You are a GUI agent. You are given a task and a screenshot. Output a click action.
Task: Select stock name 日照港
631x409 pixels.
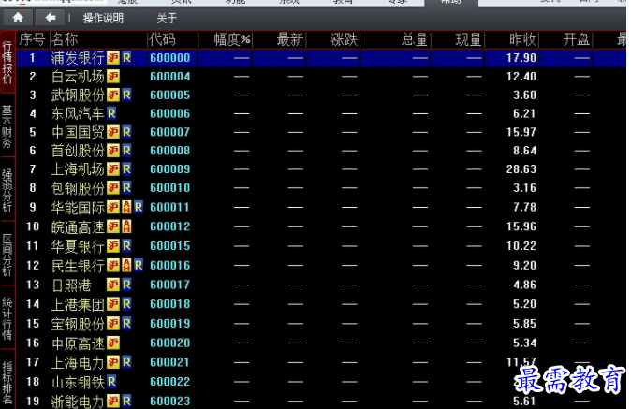pos(72,285)
